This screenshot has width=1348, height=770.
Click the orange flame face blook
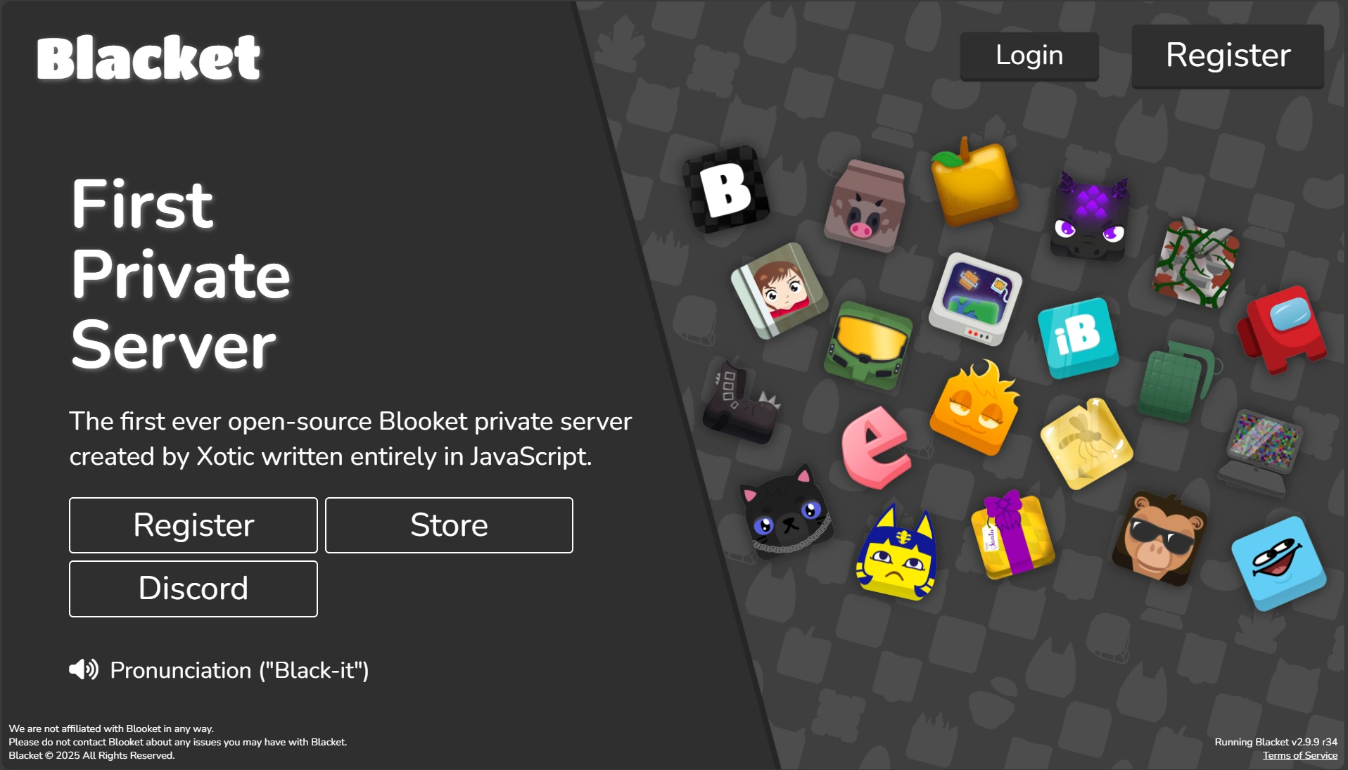975,408
